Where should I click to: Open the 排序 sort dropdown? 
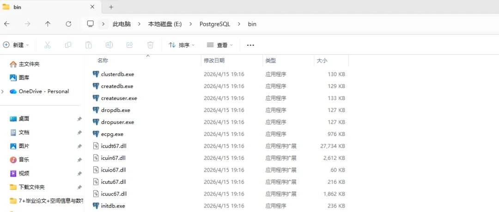click(x=182, y=45)
